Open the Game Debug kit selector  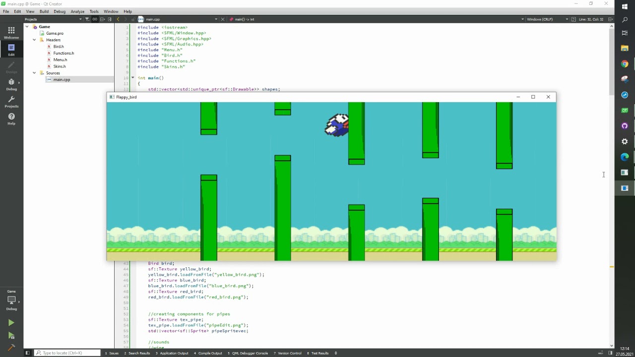point(11,299)
